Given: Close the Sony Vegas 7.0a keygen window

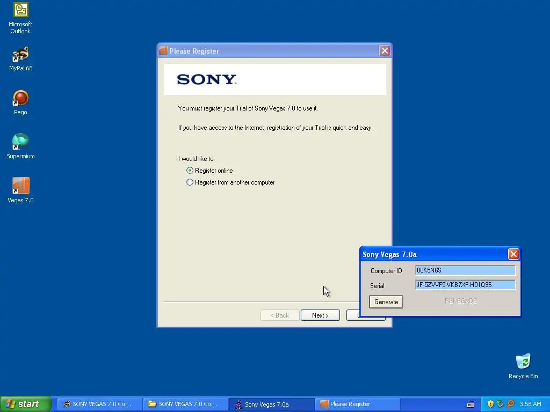Looking at the screenshot, I should pyautogui.click(x=513, y=254).
